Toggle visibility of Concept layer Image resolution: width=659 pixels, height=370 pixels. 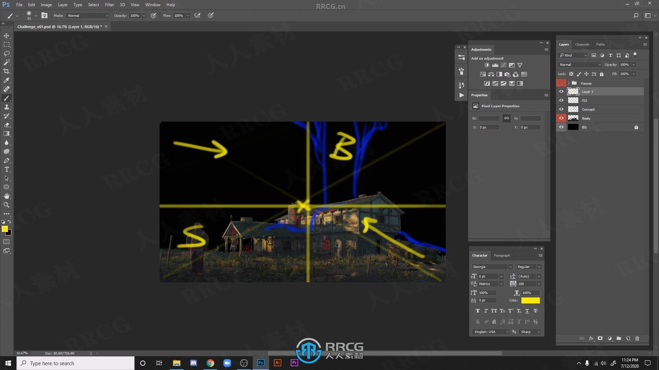click(x=561, y=109)
